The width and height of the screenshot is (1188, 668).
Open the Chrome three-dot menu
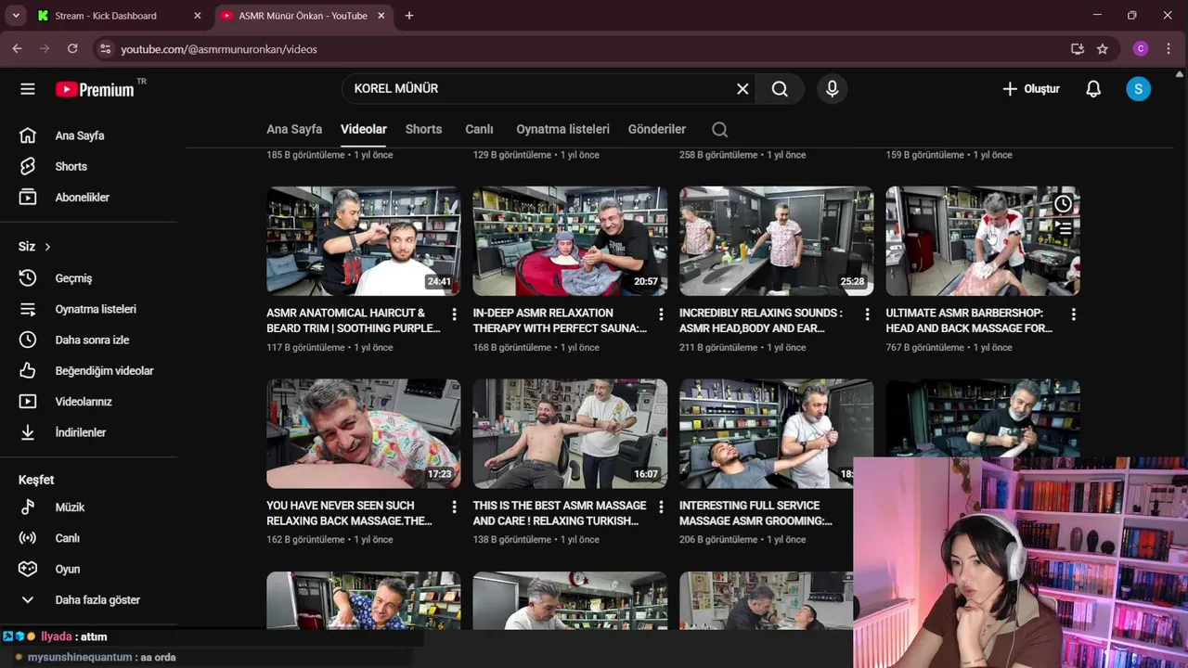coord(1169,49)
